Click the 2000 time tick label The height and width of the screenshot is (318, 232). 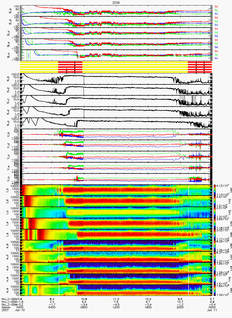pos(180,307)
